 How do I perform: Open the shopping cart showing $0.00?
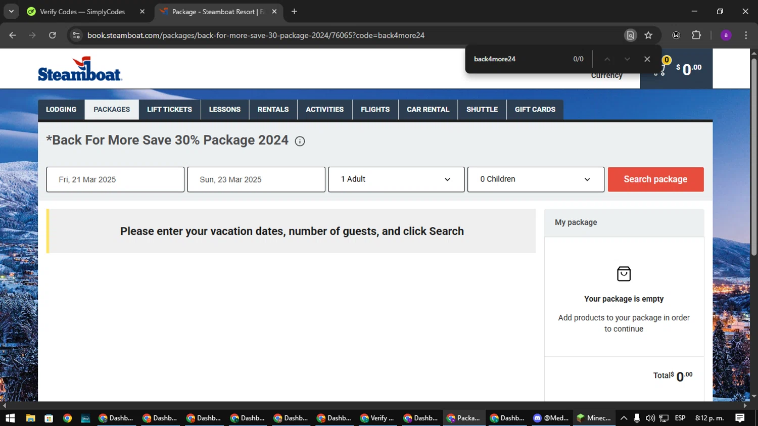pyautogui.click(x=676, y=69)
